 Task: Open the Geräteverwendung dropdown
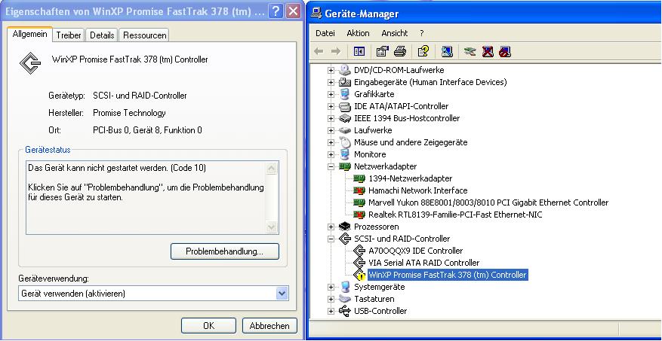click(x=282, y=294)
